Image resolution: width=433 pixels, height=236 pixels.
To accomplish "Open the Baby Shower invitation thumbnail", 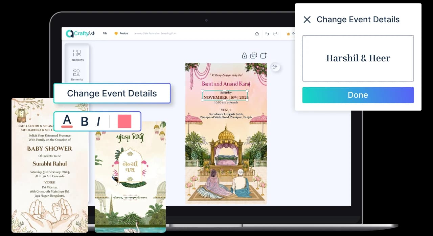I will [x=50, y=165].
